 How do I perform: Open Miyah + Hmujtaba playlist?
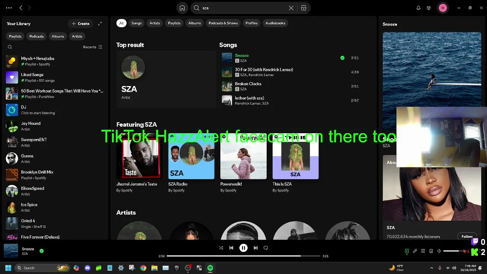click(55, 61)
